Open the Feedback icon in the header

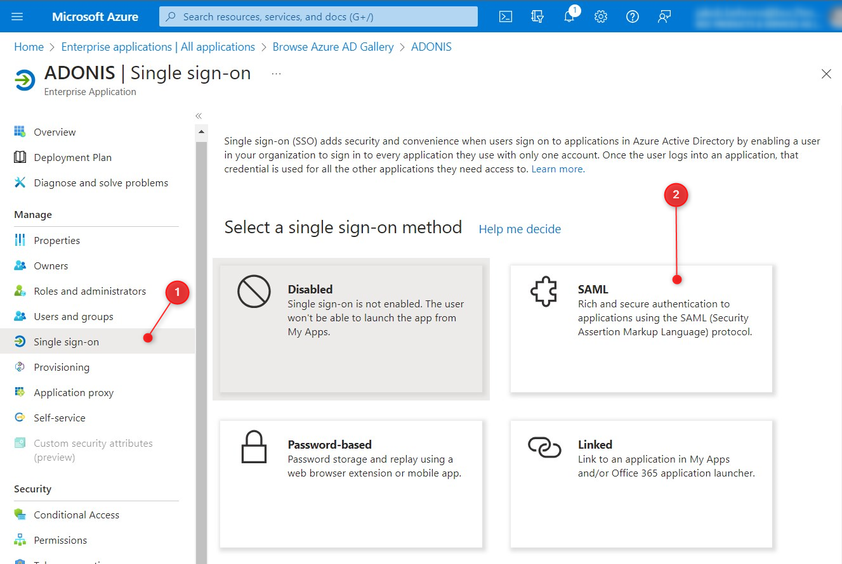pyautogui.click(x=664, y=16)
